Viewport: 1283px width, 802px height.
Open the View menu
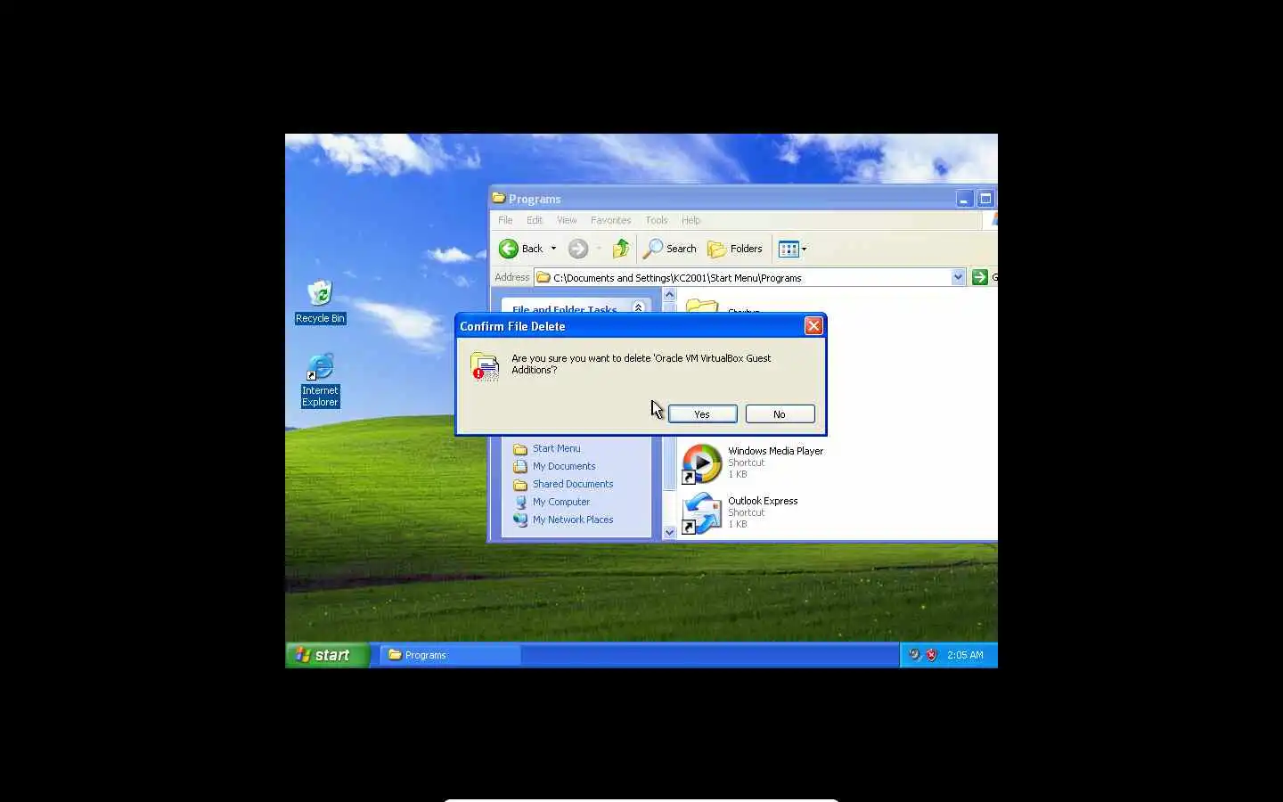[567, 220]
